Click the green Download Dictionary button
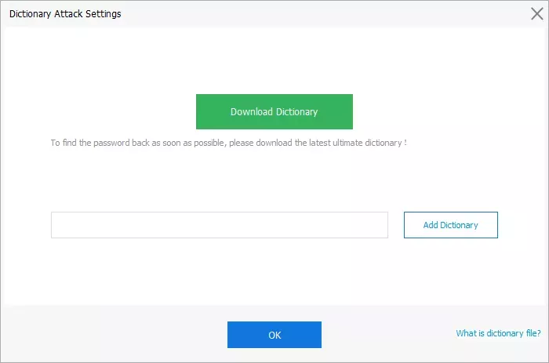Screen dimensions: 549x363 tap(274, 111)
